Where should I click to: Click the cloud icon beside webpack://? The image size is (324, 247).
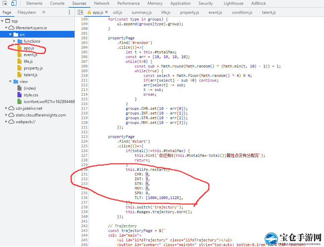click(x=11, y=121)
